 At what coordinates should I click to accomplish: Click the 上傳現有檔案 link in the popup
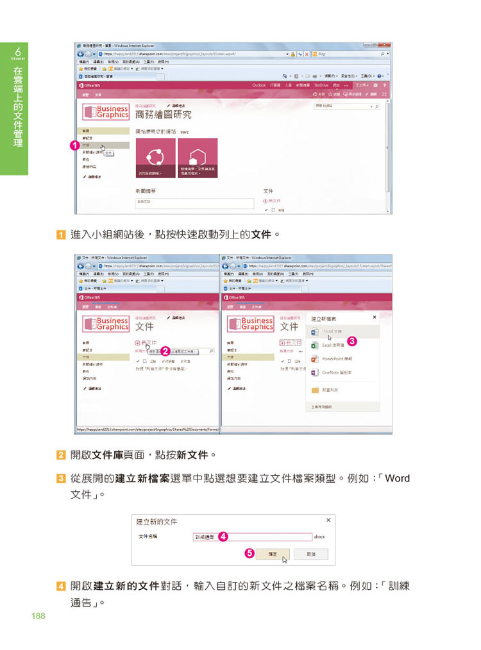(x=323, y=406)
